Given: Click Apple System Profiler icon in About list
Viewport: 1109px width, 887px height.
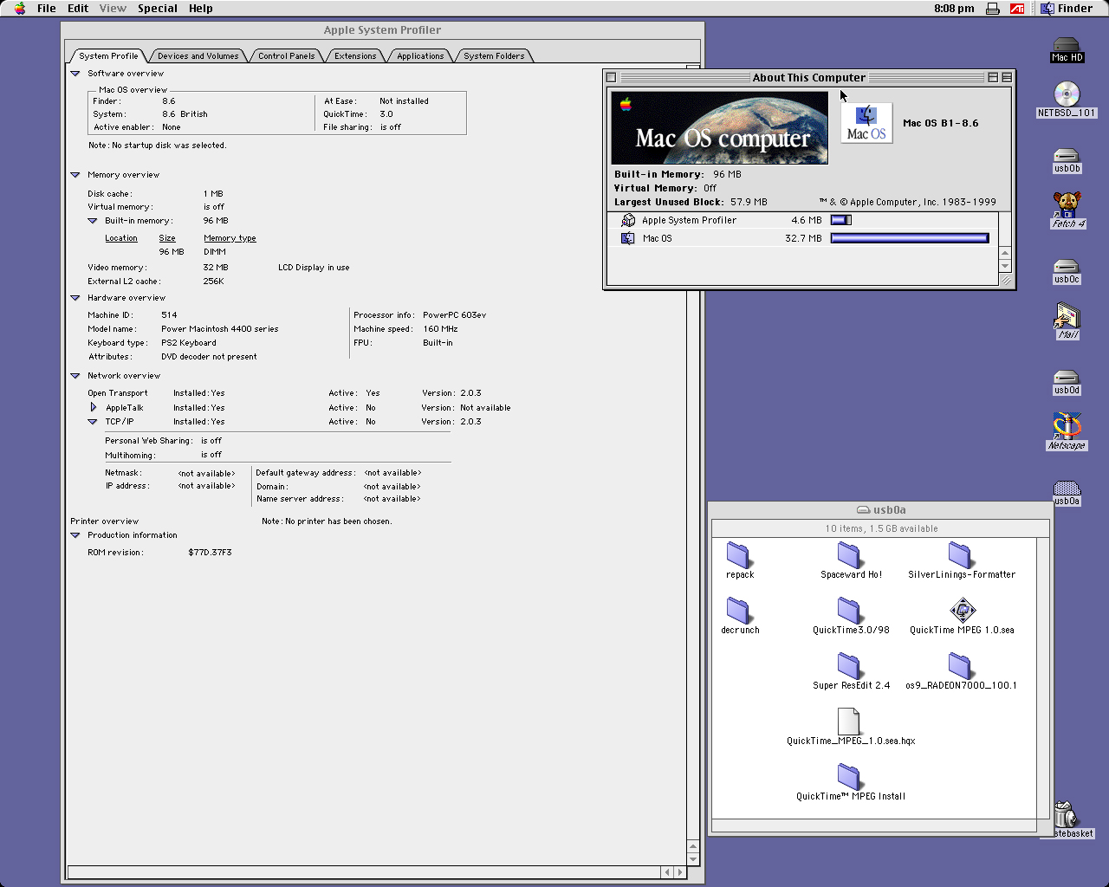Looking at the screenshot, I should pyautogui.click(x=628, y=220).
